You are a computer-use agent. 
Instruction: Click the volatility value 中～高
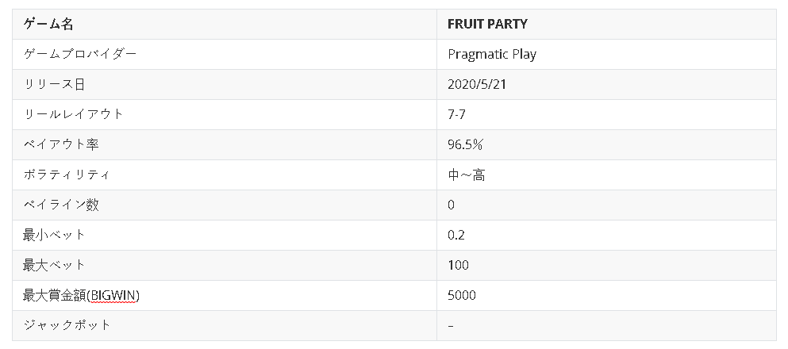pos(467,174)
